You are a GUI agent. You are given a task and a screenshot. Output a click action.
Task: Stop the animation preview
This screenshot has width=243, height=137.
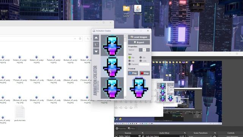[x=145, y=73]
